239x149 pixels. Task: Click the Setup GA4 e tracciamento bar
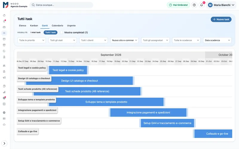(x=167, y=123)
